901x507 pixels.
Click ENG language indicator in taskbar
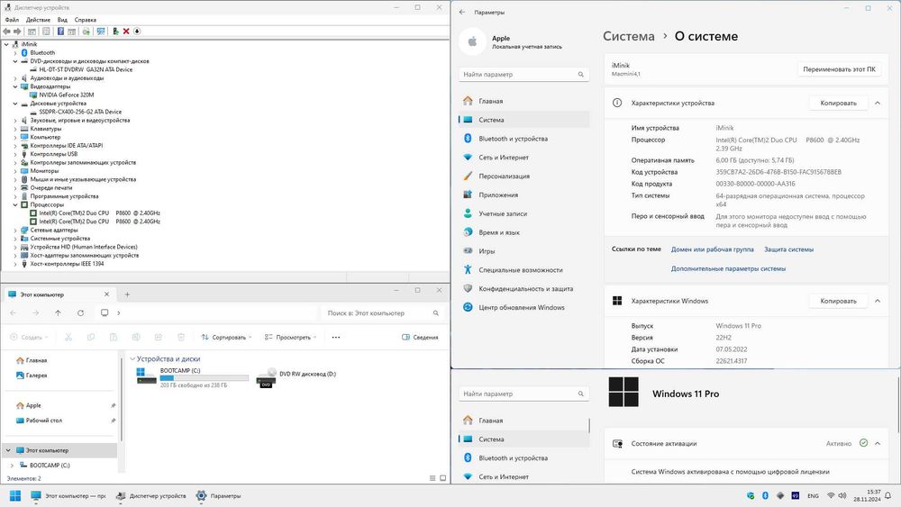pos(813,496)
